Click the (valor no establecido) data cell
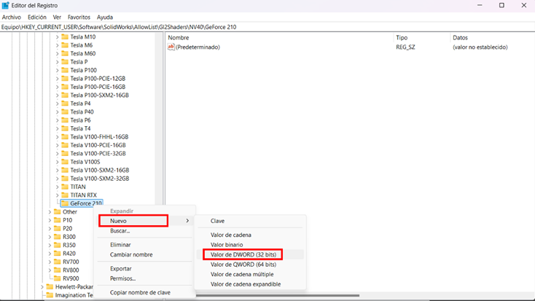Screen dimensions: 535x301 pyautogui.click(x=480, y=47)
